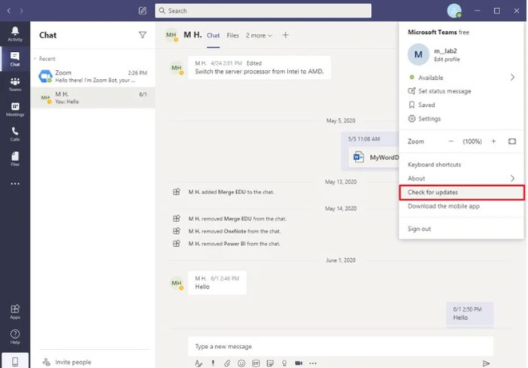Open the '2 more' tabs dropdown
This screenshot has width=528, height=368.
coord(259,35)
